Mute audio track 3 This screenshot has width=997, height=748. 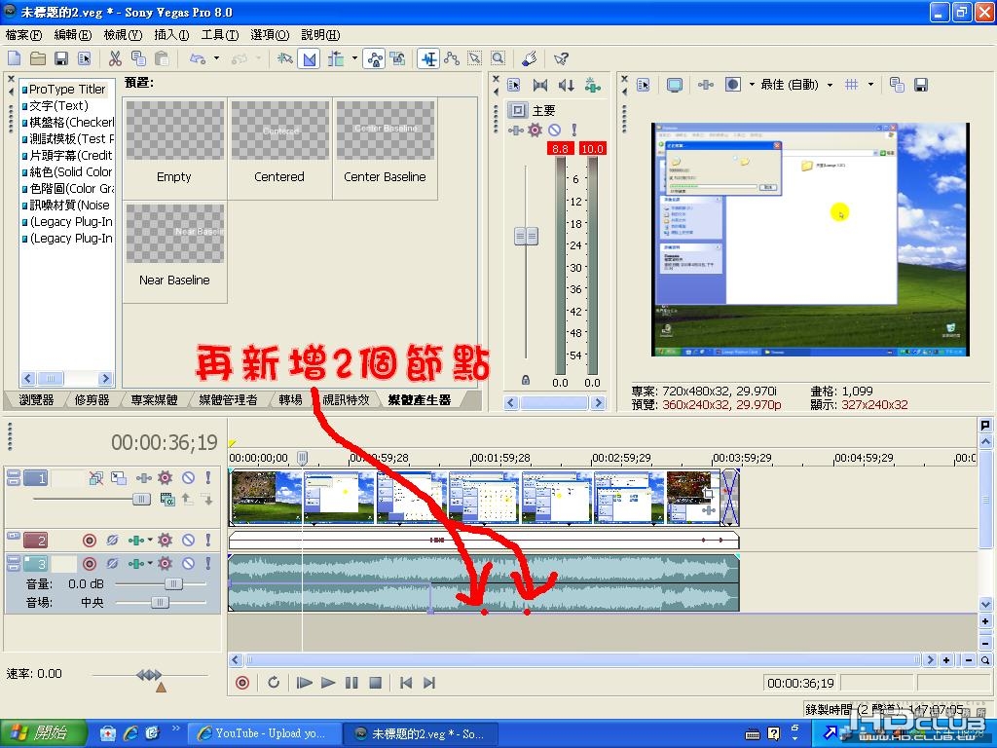click(188, 564)
